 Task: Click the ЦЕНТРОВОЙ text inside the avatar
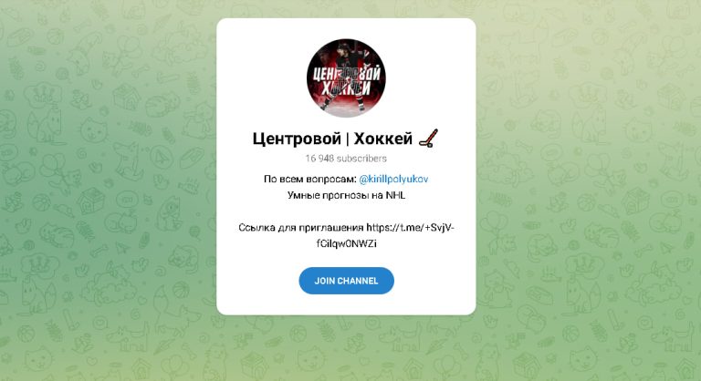click(346, 74)
